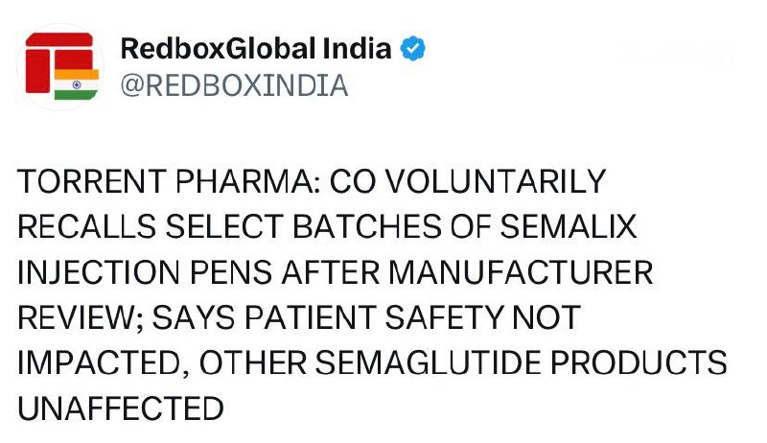Click the word INJECTION in tweet text
Image resolution: width=767 pixels, height=443 pixels.
click(99, 272)
